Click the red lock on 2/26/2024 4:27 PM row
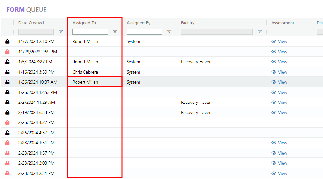Screen dimensions: 323x179 (7, 122)
